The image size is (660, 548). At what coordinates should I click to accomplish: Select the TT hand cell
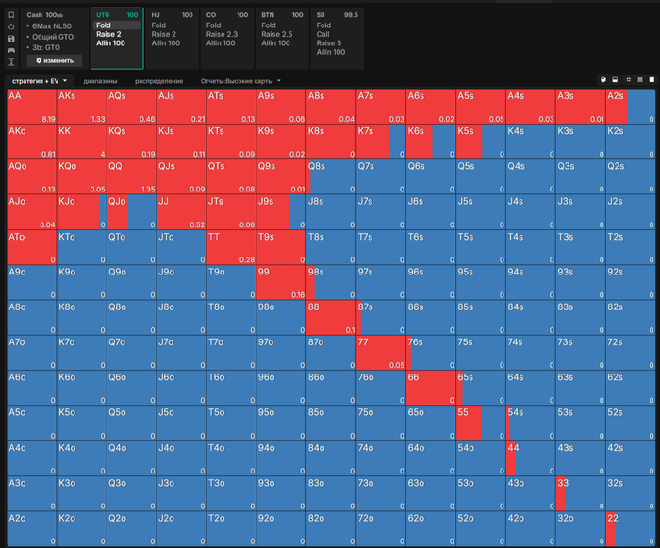[232, 247]
